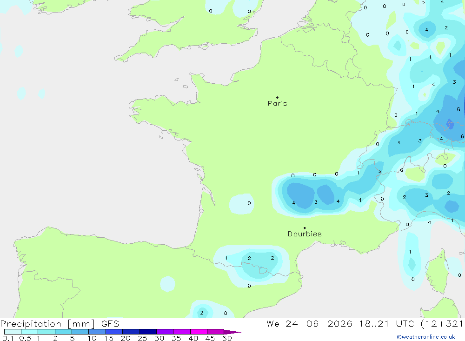The width and height of the screenshot is (465, 341).
Task: Click the '0.5' legend scale label
Action: pos(25,338)
